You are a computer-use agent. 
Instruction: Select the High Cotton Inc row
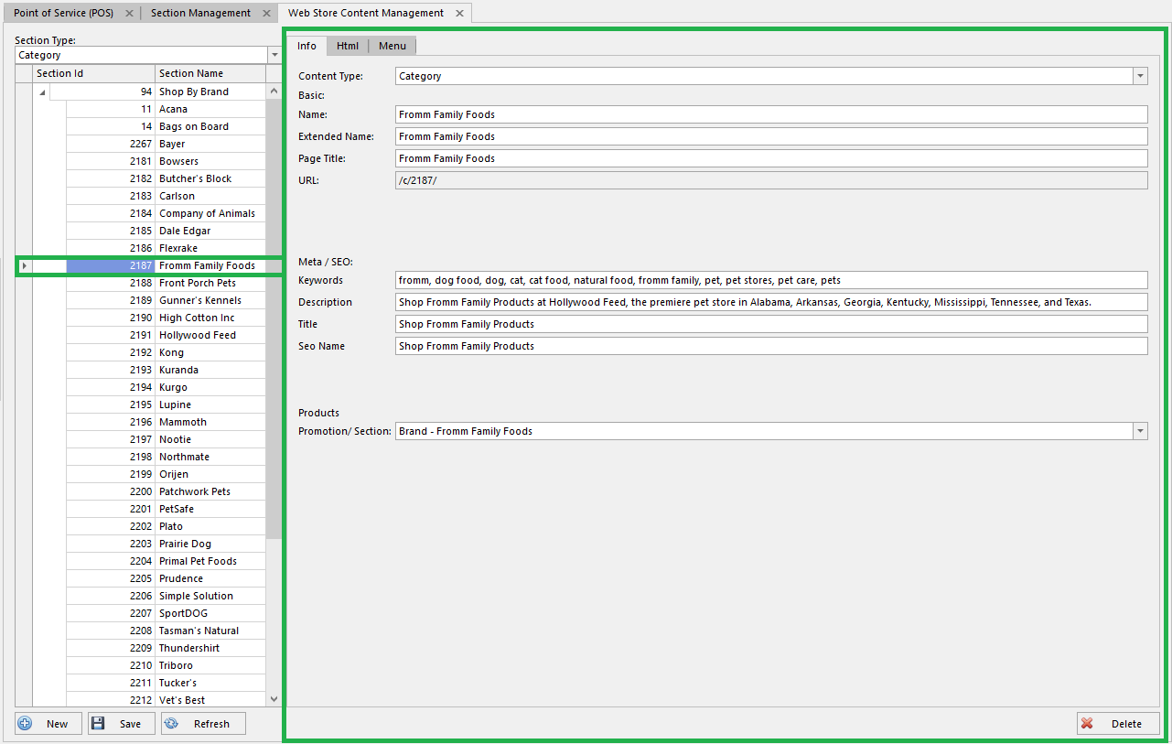pyautogui.click(x=166, y=318)
